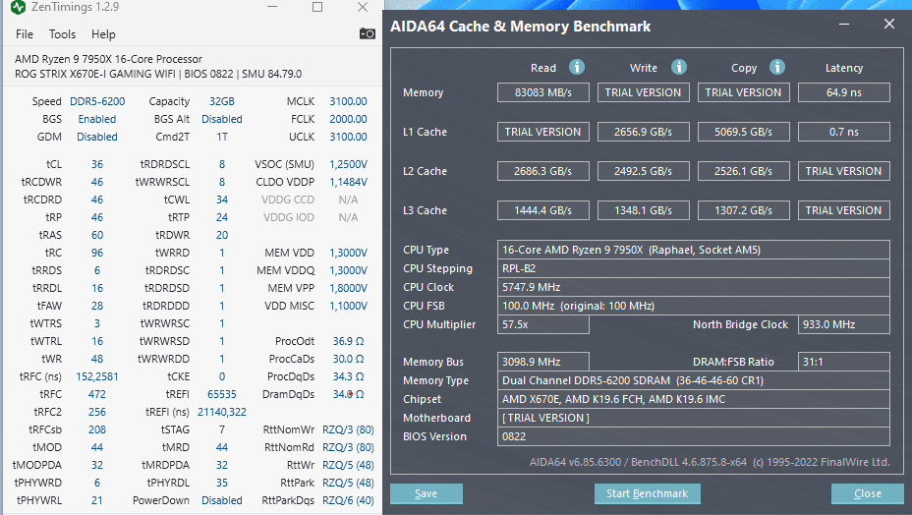Click GDM value Disabled

click(x=97, y=137)
